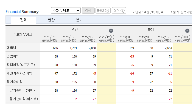This screenshot has width=196, height=104.
Task: Click the 매출액 value 1,764
Action: pyautogui.click(x=73, y=48)
